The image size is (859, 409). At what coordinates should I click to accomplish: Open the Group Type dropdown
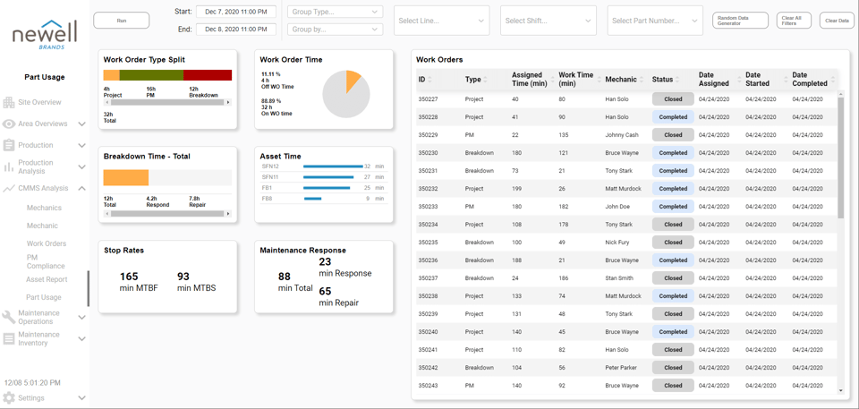pos(335,12)
